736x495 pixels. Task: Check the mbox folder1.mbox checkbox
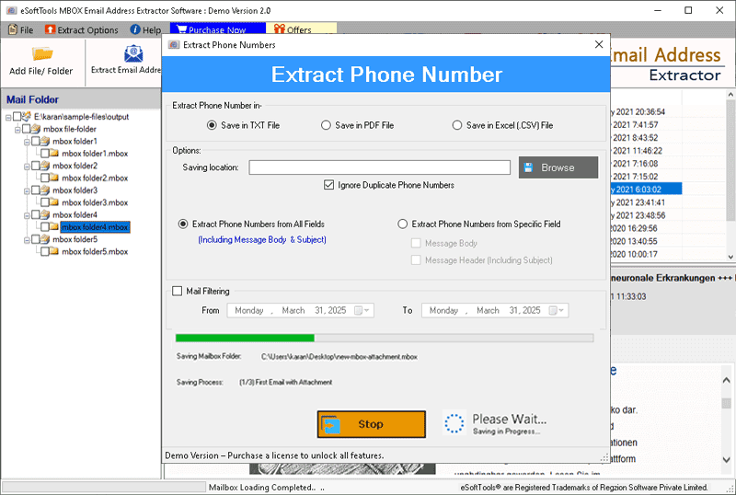click(x=45, y=154)
